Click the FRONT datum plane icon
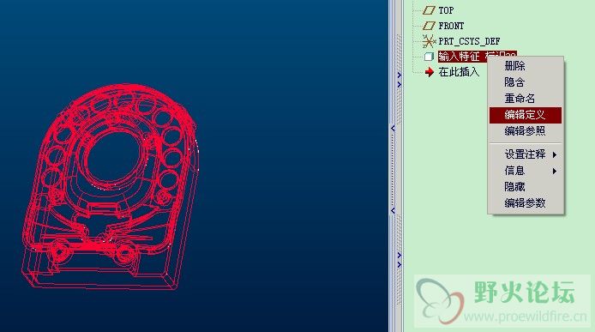595x332 pixels. (x=429, y=26)
